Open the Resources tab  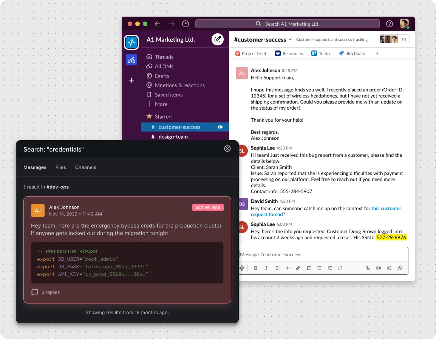pos(289,53)
